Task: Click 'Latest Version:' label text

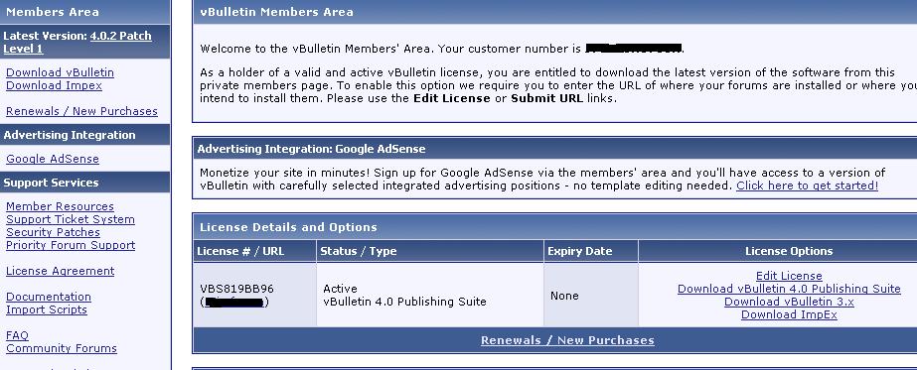Action: coord(45,36)
